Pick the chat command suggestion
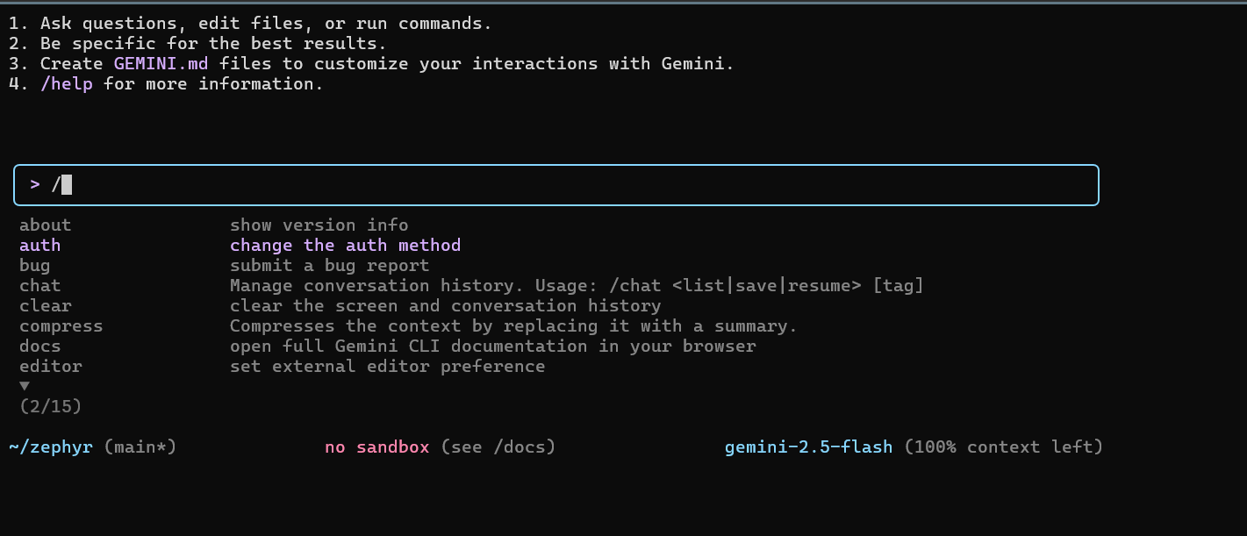Viewport: 1247px width, 536px height. pos(40,286)
